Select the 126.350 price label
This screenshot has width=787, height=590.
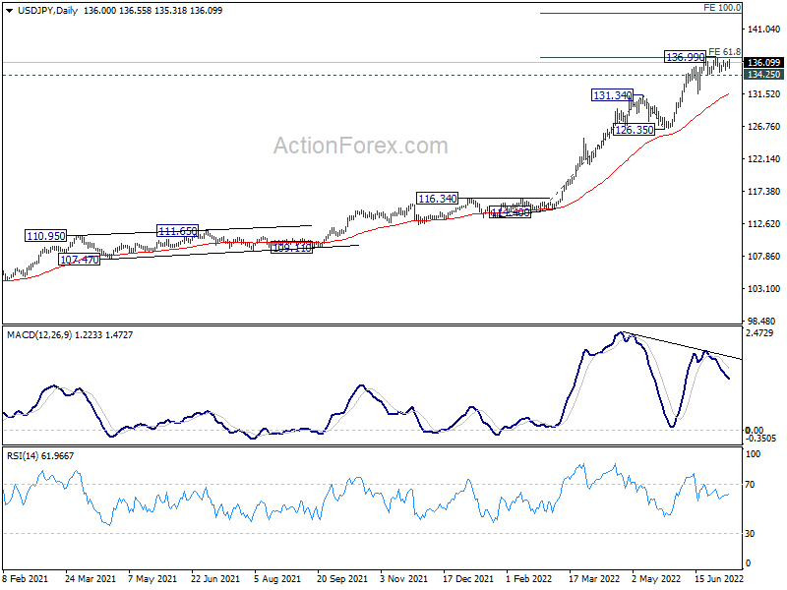634,130
